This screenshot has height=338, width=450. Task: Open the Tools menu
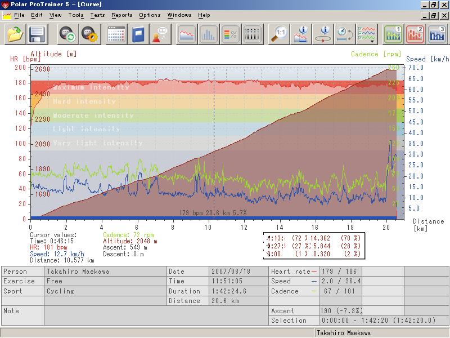click(x=76, y=15)
